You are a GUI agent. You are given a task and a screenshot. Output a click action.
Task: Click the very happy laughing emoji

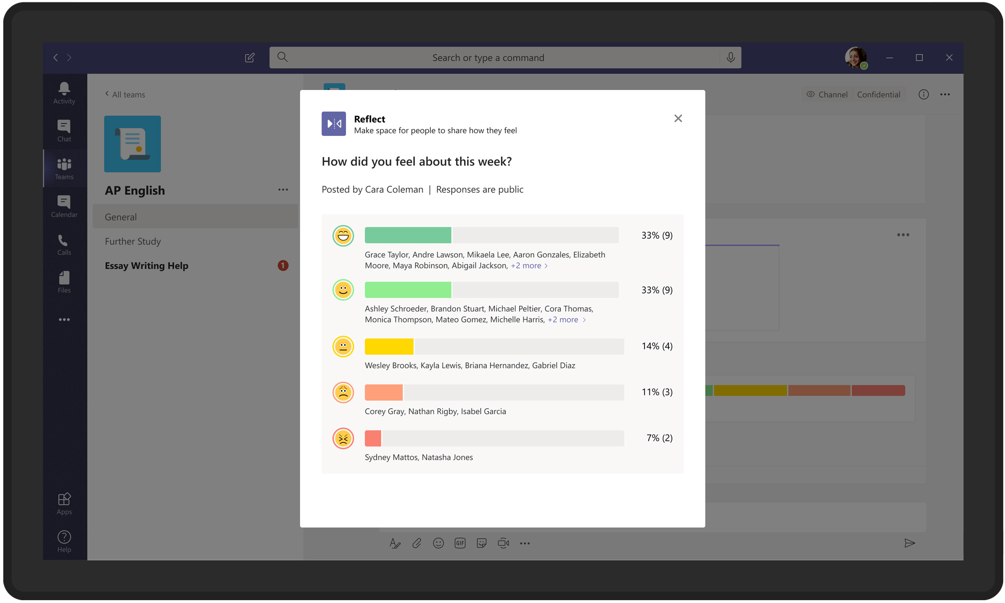[343, 235]
